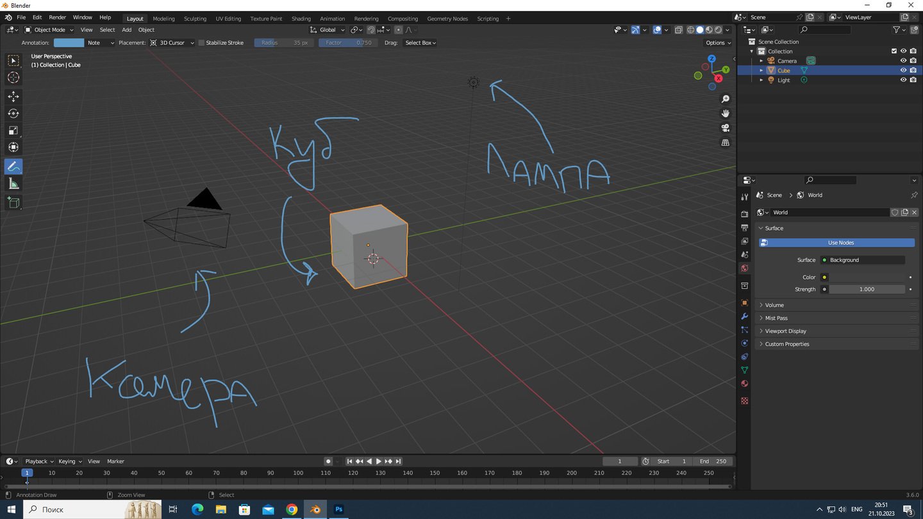The width and height of the screenshot is (923, 519).
Task: Open the Material properties tab icon
Action: coord(744,384)
